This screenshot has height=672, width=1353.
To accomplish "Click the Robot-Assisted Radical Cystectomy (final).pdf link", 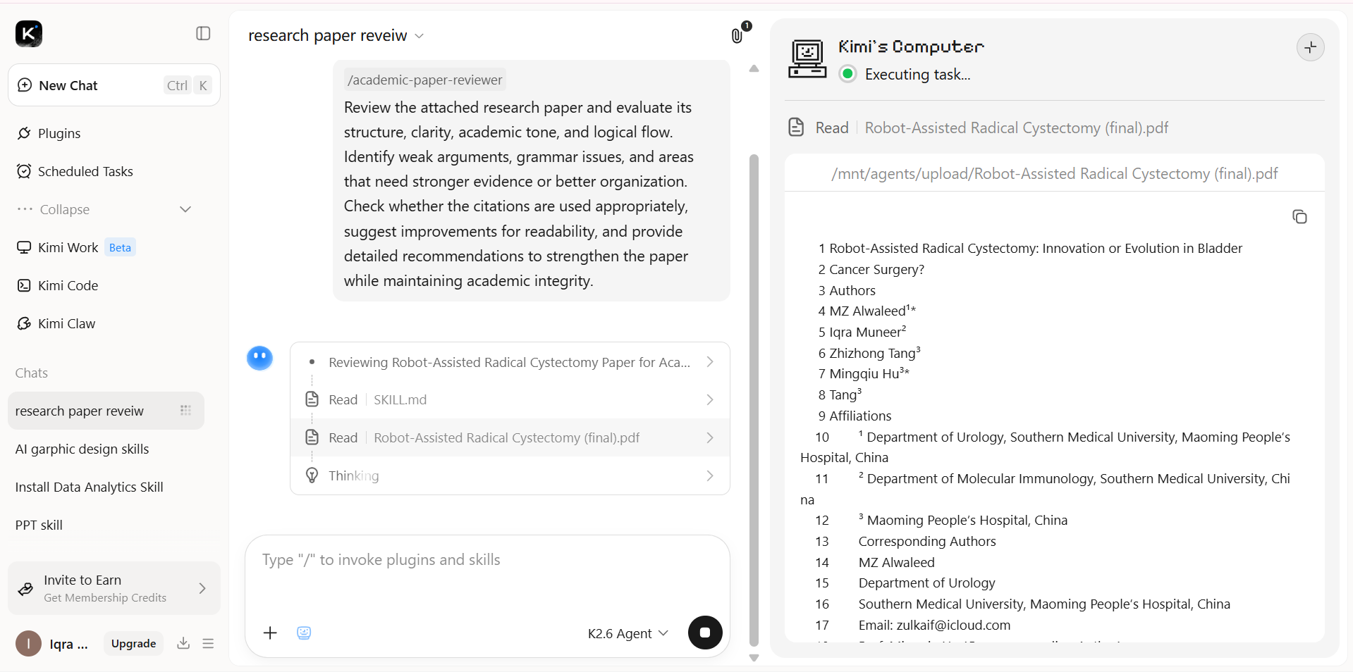I will 1016,127.
